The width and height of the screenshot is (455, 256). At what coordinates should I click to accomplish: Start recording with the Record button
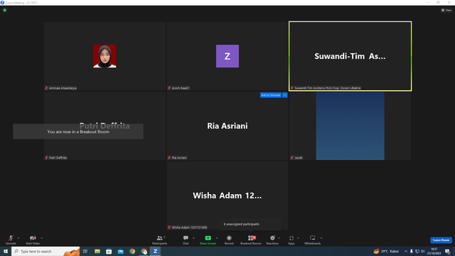point(229,240)
